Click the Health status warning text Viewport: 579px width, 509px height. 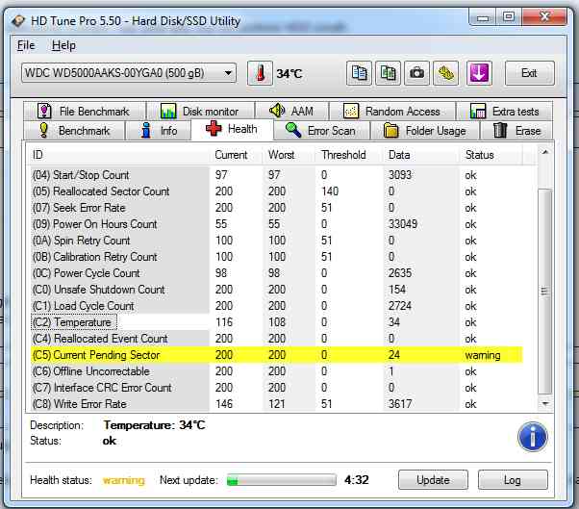(x=124, y=480)
